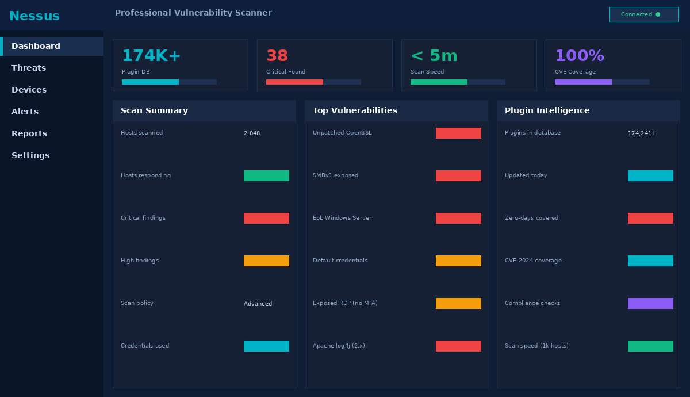Click the Nessus logo title

tap(34, 16)
